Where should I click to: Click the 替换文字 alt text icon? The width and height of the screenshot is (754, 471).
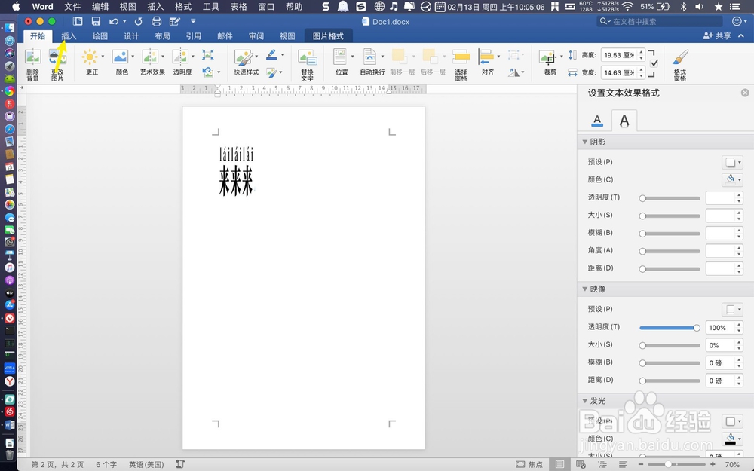[x=308, y=64]
